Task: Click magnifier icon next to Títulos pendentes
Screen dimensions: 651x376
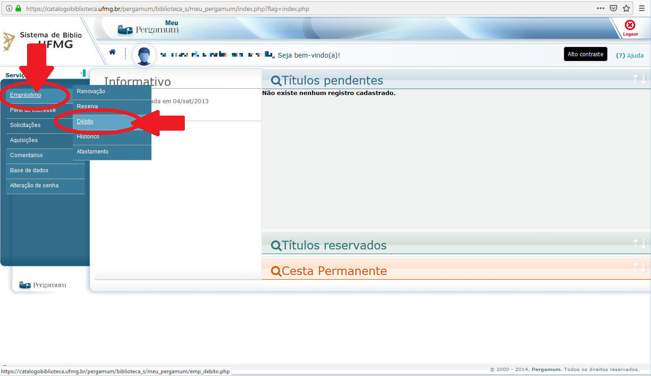Action: [276, 81]
